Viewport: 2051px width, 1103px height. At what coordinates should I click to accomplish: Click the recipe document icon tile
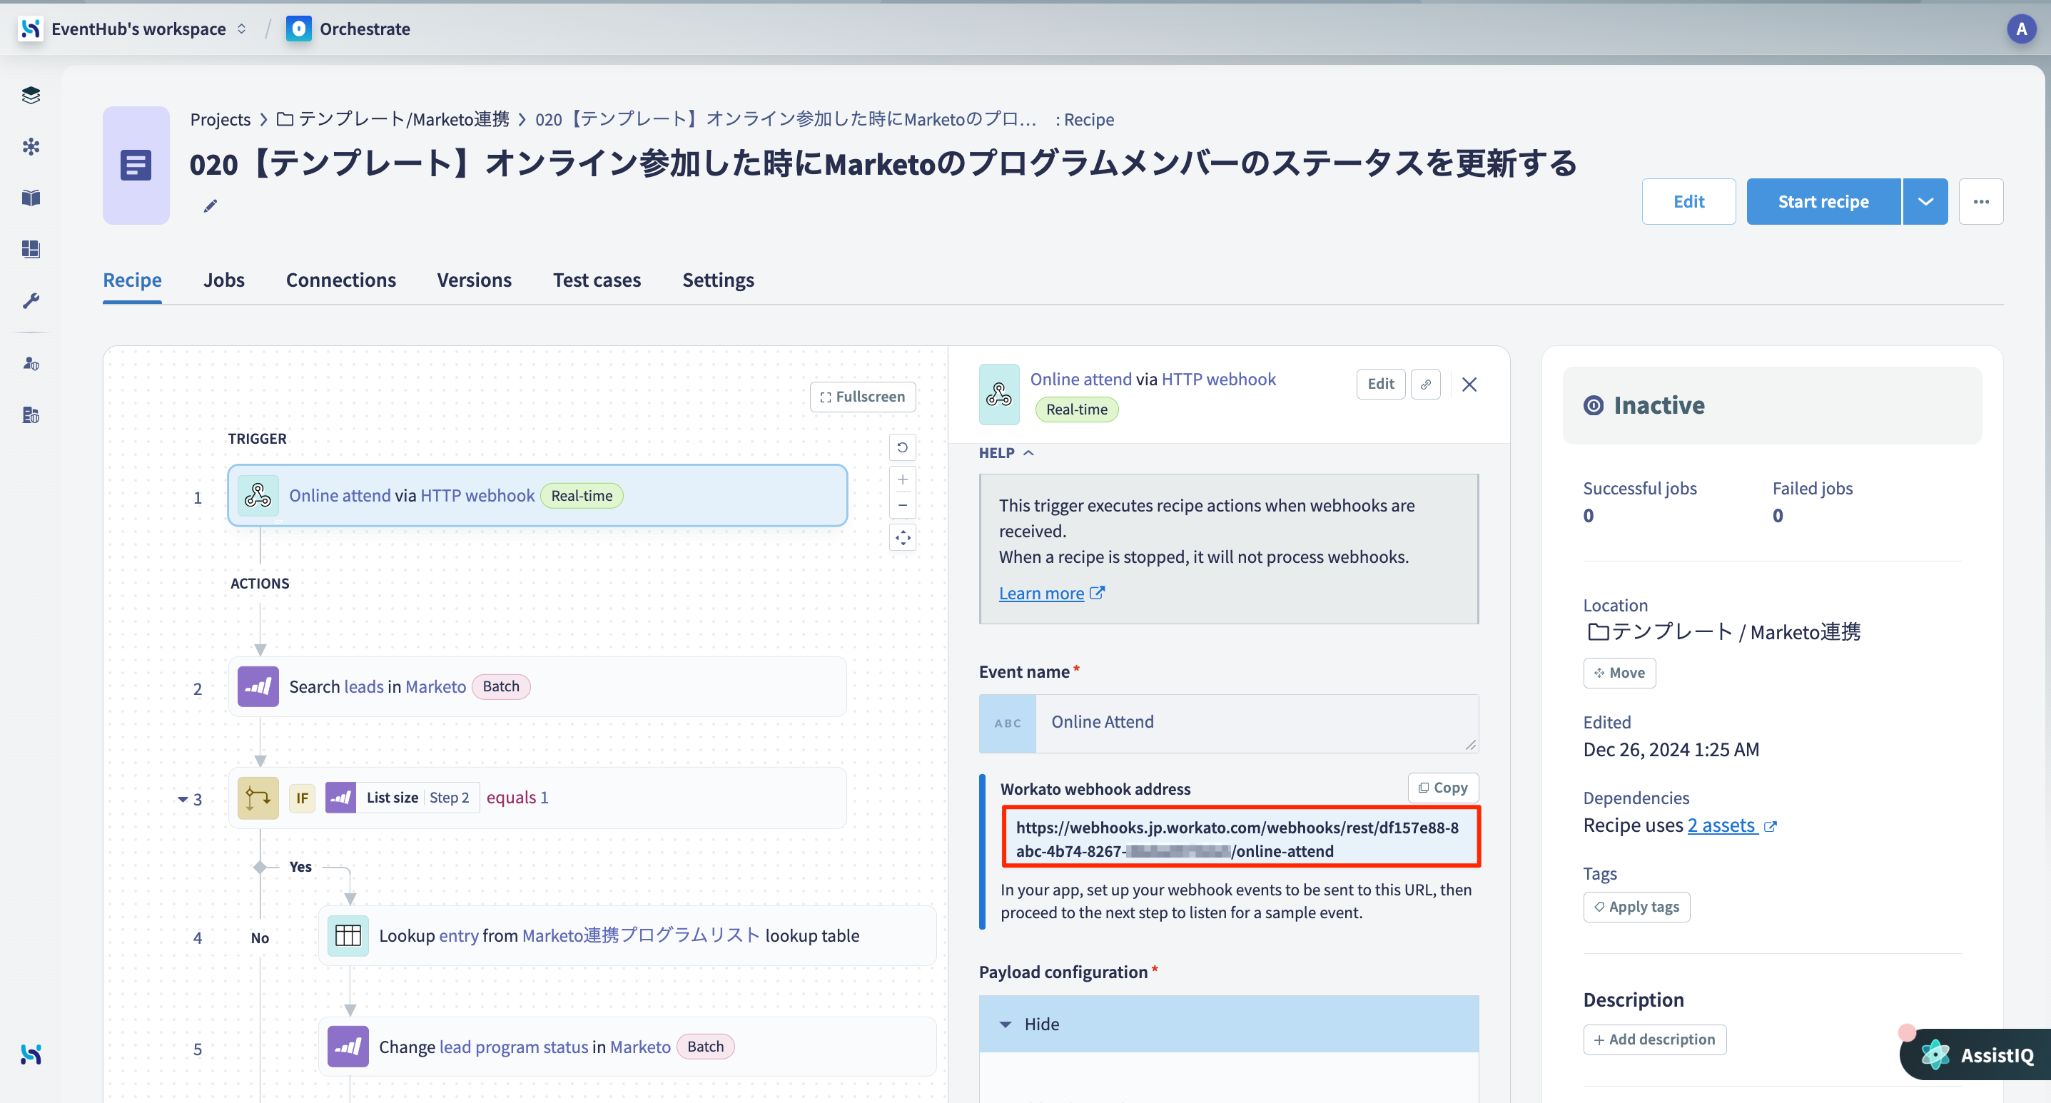point(136,166)
